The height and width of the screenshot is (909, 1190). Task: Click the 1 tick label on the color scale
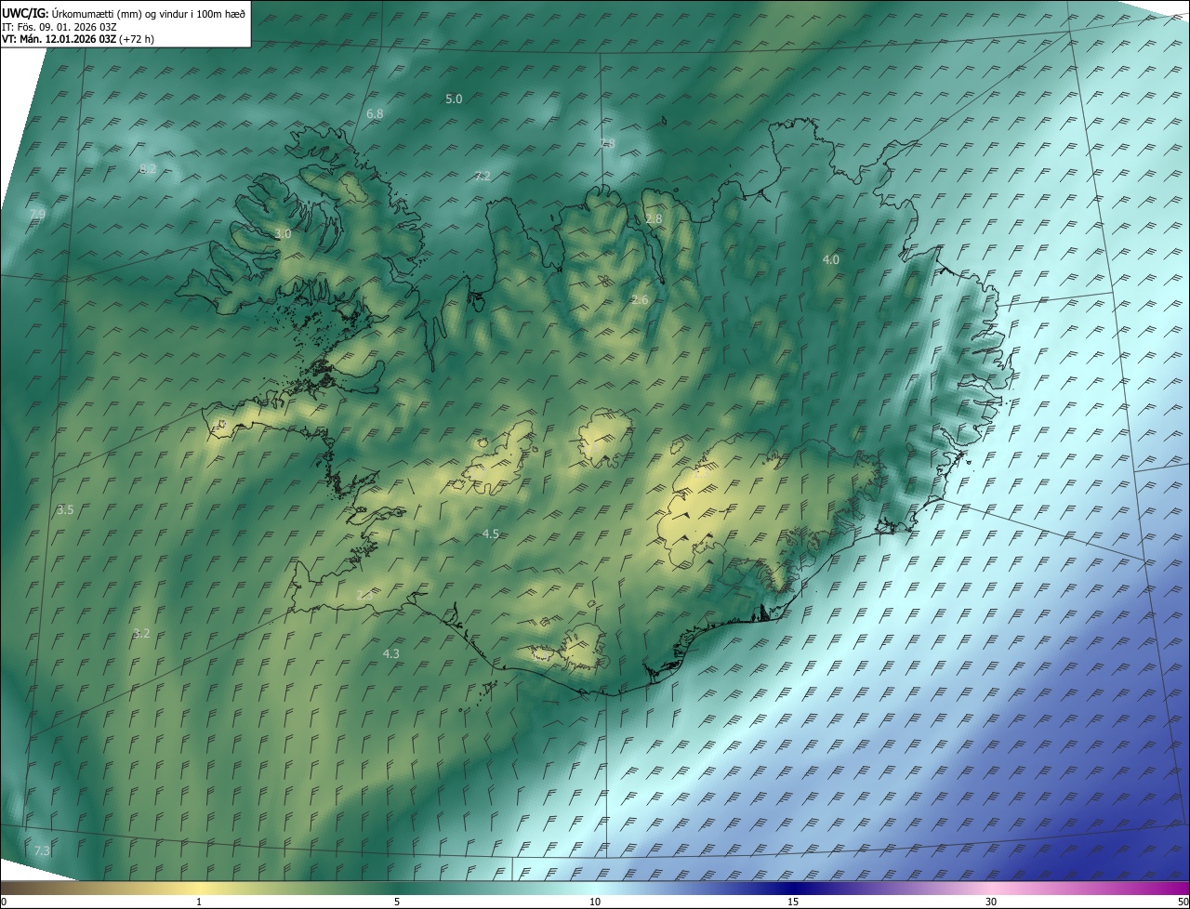(199, 902)
